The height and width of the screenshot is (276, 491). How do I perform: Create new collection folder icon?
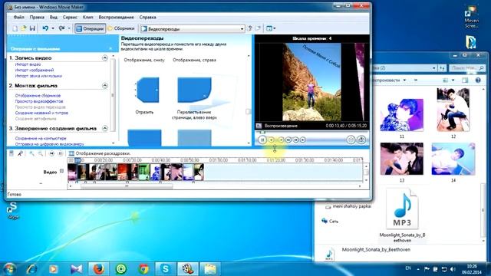(x=259, y=28)
